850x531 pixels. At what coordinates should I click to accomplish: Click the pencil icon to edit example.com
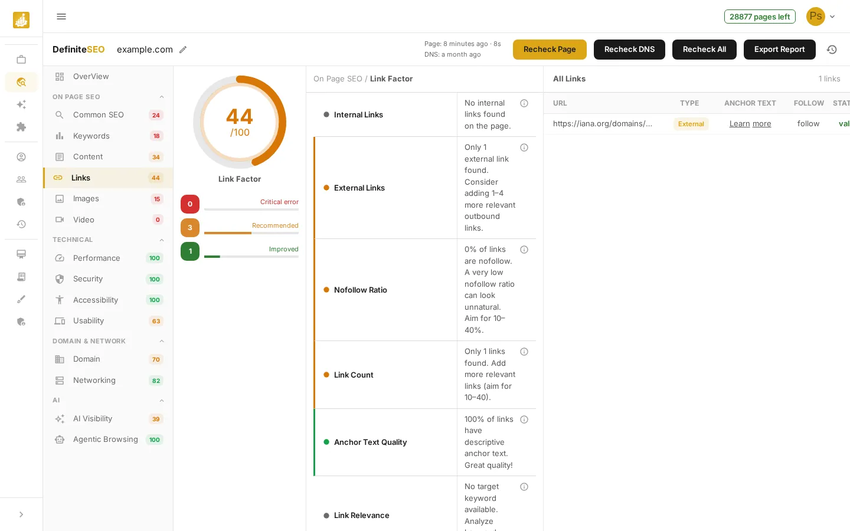click(183, 50)
